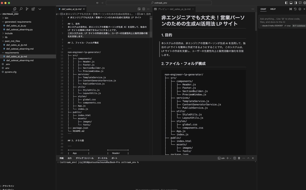Maximize the chat panel icon
Image resolution: width=306 pixels, height=190 pixels.
tap(291, 9)
